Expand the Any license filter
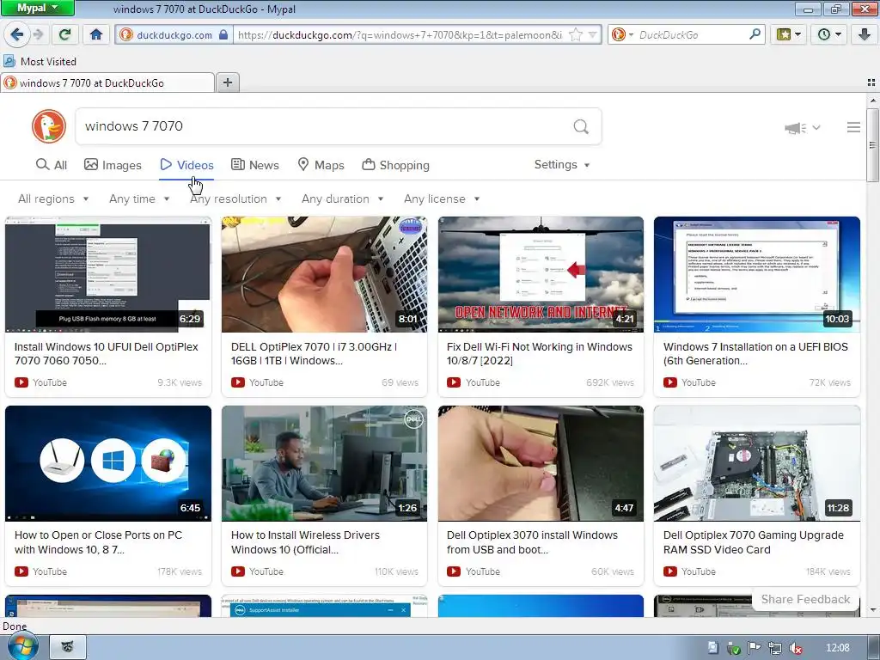This screenshot has width=880, height=660. tap(442, 199)
